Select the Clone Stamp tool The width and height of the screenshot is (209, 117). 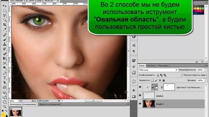[x=5, y=44]
